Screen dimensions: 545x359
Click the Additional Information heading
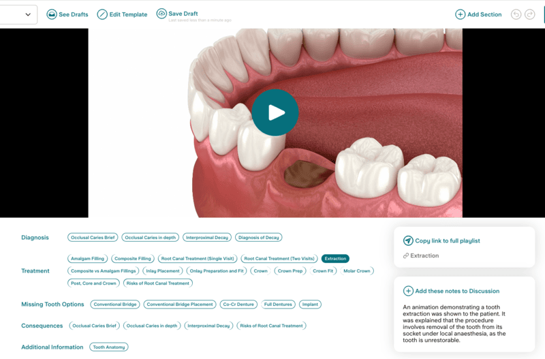pyautogui.click(x=52, y=347)
